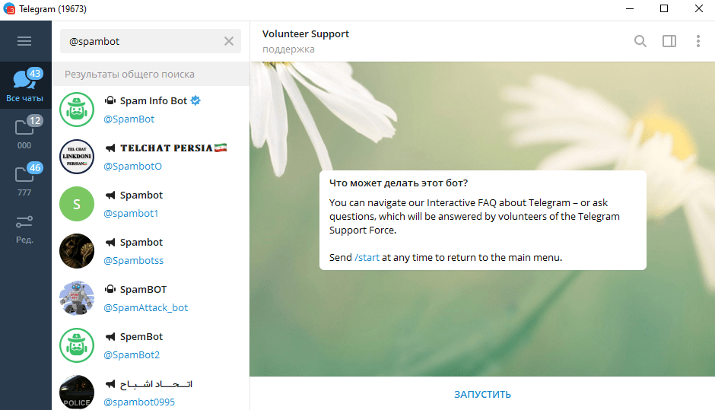Open the Ред. folder editor

[x=25, y=230]
